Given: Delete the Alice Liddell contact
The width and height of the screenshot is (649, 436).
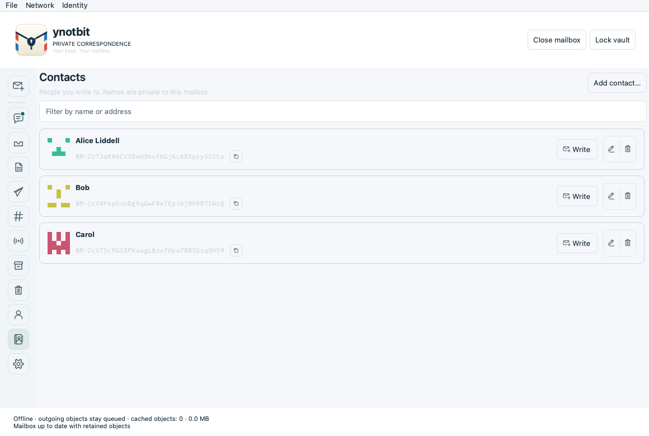Looking at the screenshot, I should click(x=628, y=149).
